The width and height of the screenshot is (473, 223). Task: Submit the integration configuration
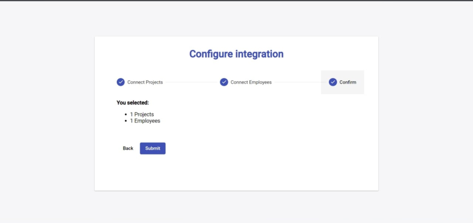click(x=152, y=148)
